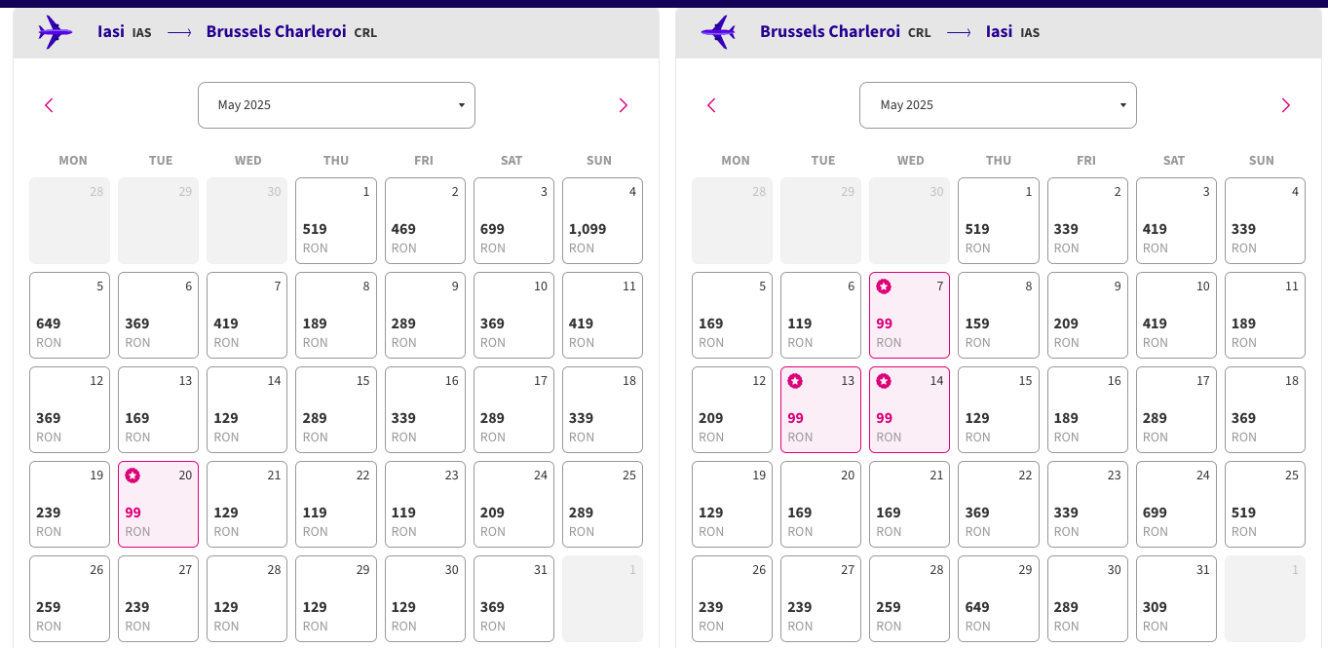Click the airplane icon beside Iasi to Brussels route
The height and width of the screenshot is (648, 1328).
[x=56, y=32]
